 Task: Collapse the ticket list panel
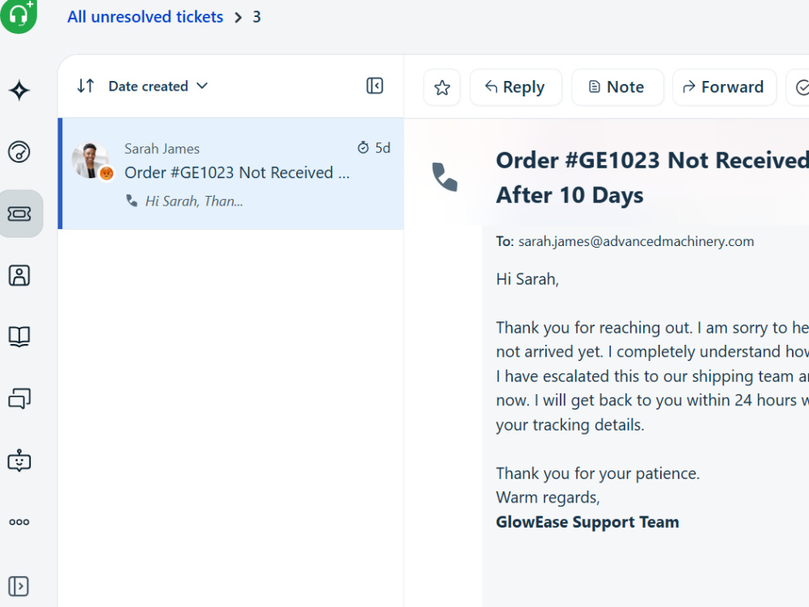[x=375, y=86]
